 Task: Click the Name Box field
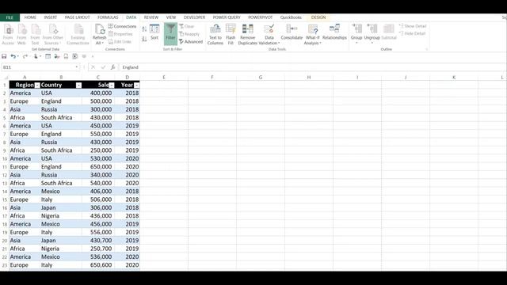(x=38, y=67)
